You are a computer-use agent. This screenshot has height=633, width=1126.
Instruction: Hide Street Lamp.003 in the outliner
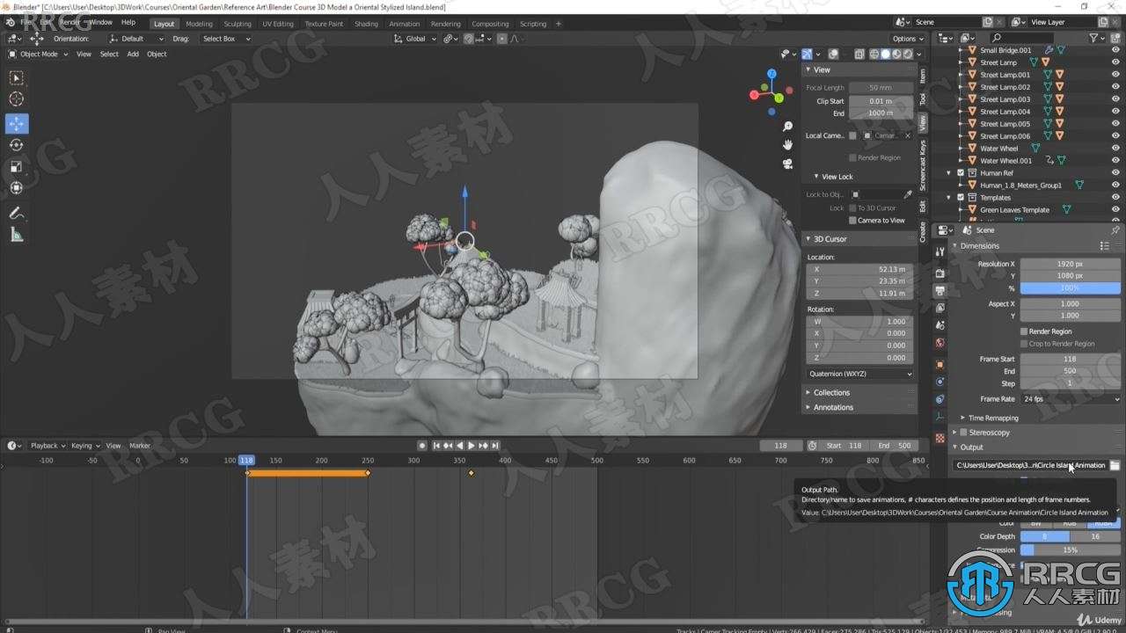pyautogui.click(x=1115, y=99)
